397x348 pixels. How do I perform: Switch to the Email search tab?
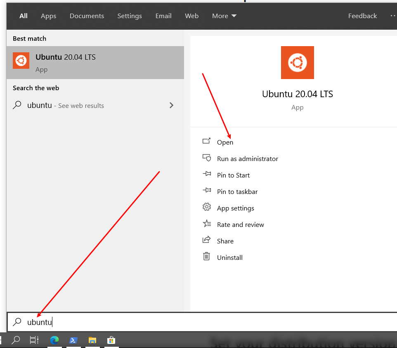tap(163, 16)
